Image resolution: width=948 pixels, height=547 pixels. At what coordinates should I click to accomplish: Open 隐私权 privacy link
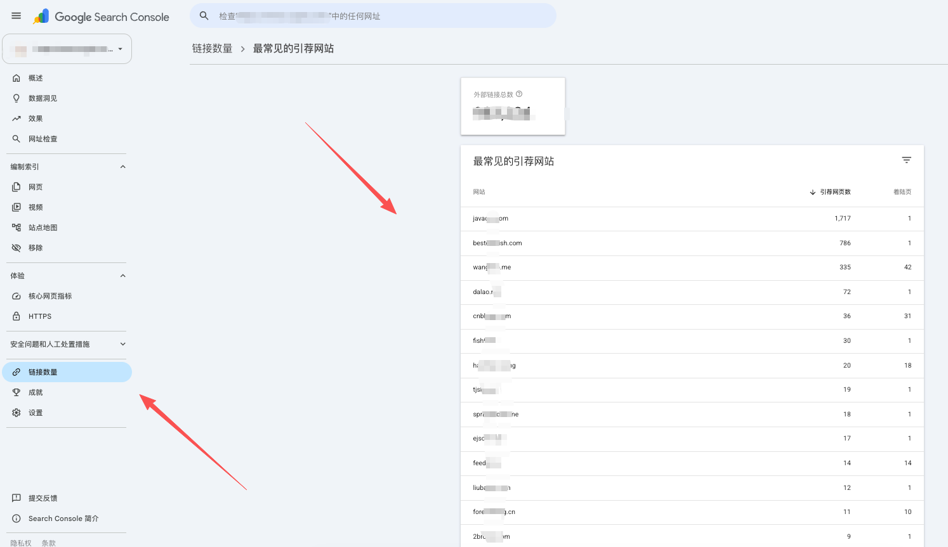coord(21,543)
